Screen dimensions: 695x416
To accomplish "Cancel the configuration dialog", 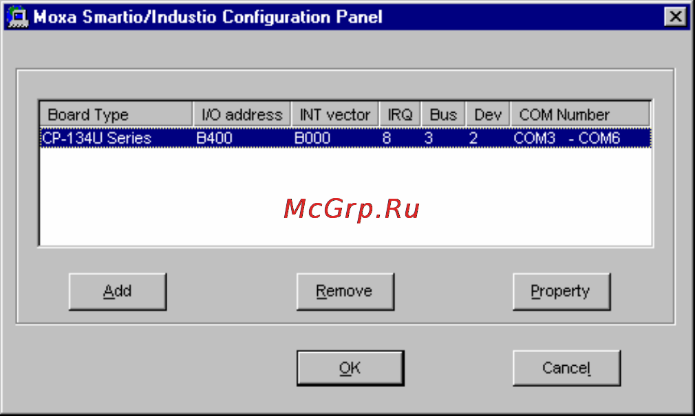I will tap(566, 368).
